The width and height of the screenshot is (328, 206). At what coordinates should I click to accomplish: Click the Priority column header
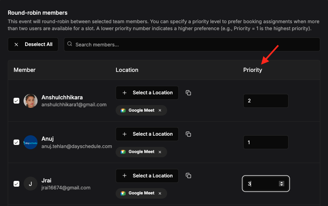253,70
